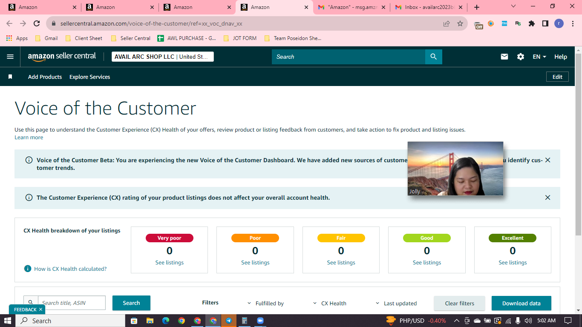Switch to the Inbox - availarc2023 tab
Viewport: 582px width, 327px height.
click(429, 7)
